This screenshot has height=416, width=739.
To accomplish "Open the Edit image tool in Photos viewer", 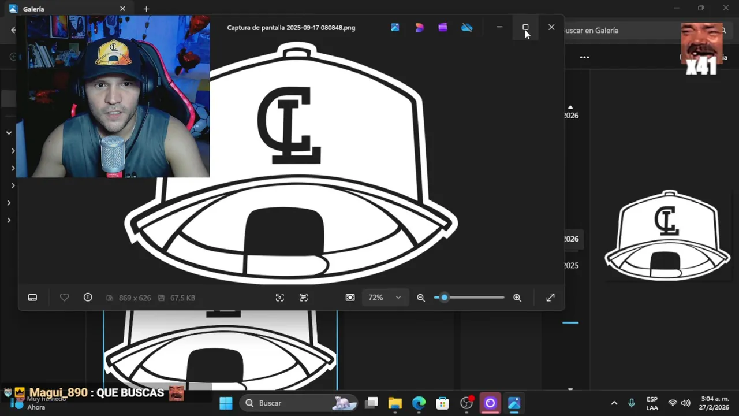I will click(395, 27).
